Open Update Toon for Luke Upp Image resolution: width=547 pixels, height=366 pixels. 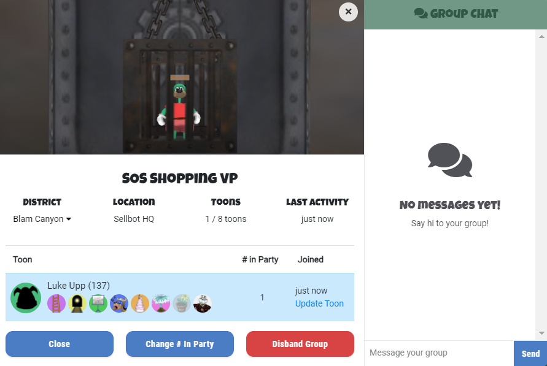319,303
